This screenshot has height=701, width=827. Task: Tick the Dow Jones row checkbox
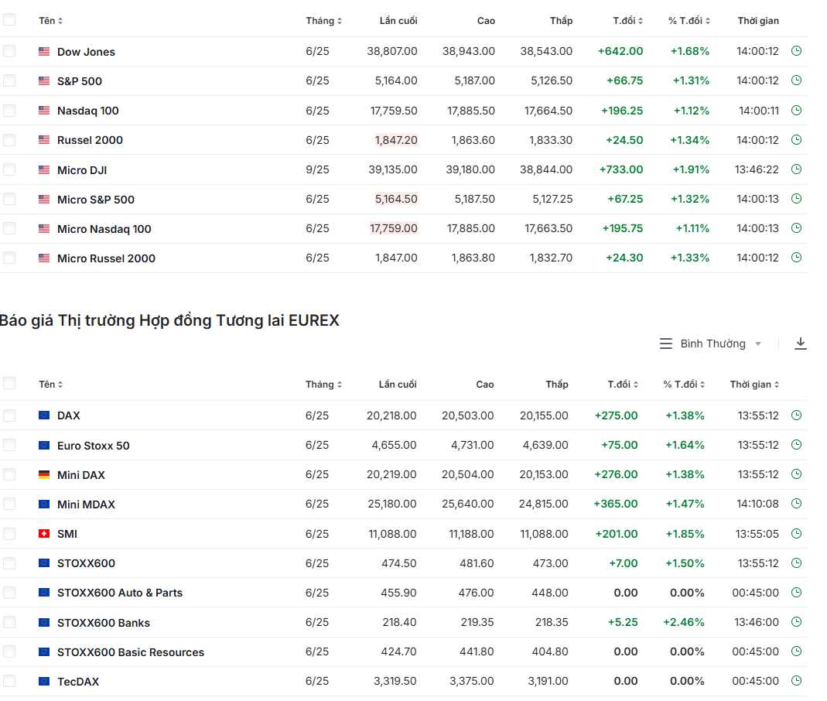[9, 51]
